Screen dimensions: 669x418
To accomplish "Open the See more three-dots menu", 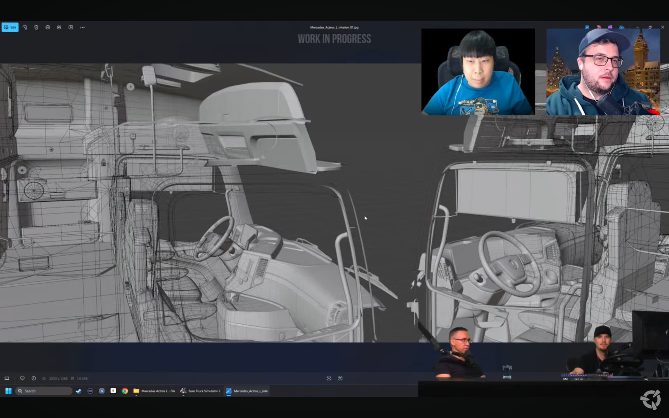I will click(x=82, y=27).
